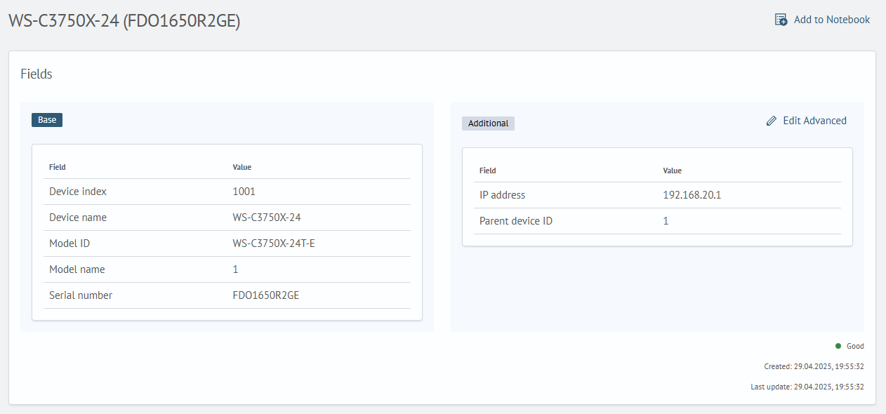Click the Created timestamp text
Image resolution: width=886 pixels, height=414 pixels.
tap(814, 366)
